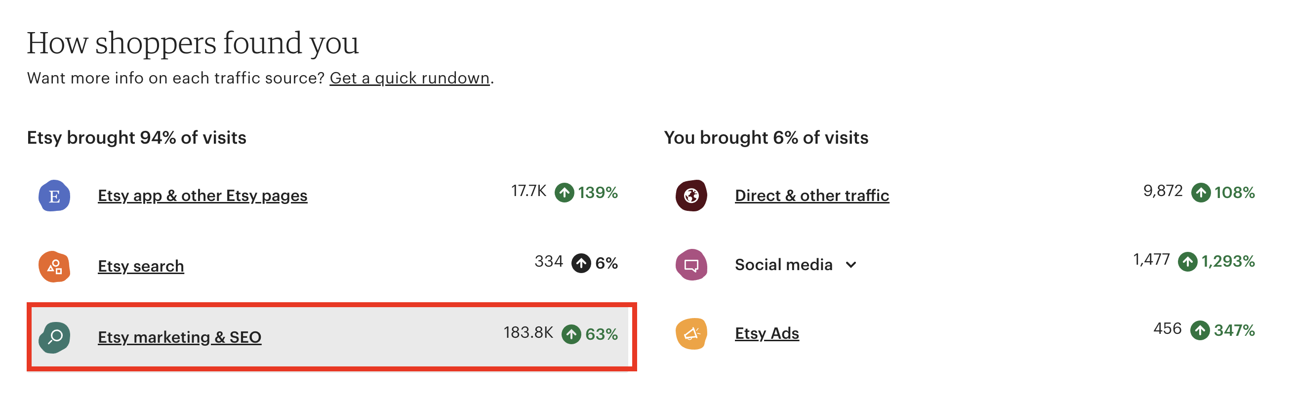
Task: Click the yellow megaphone Etsy Ads icon
Action: 691,334
